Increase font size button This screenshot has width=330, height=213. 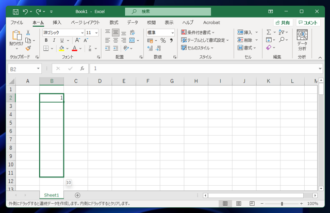pyautogui.click(x=77, y=40)
